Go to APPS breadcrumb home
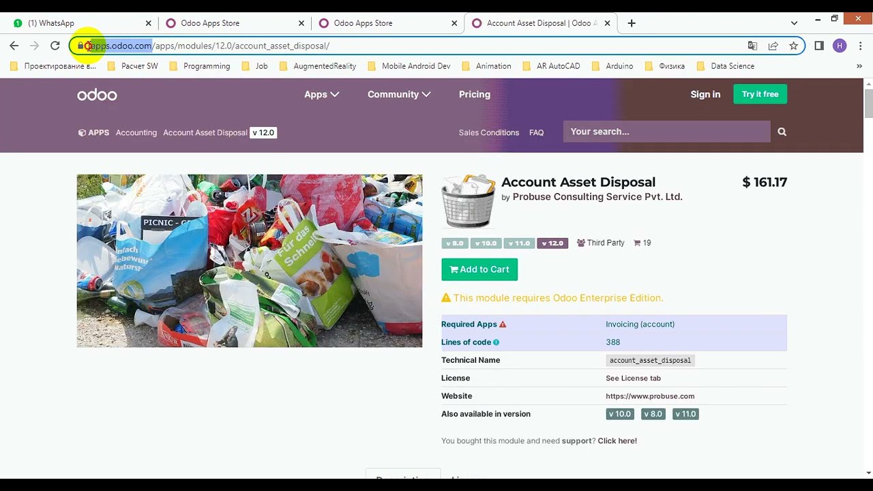Image resolution: width=873 pixels, height=491 pixels. [93, 132]
